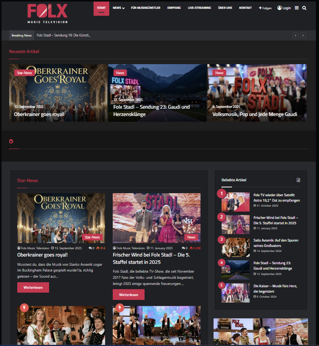Open slider headline Oberkrainer goes royal!
This screenshot has width=319, height=346.
39,114
